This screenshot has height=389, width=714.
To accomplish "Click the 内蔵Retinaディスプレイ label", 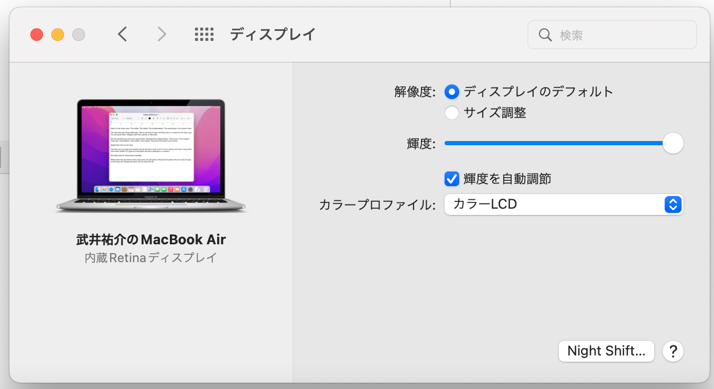I will click(x=151, y=258).
